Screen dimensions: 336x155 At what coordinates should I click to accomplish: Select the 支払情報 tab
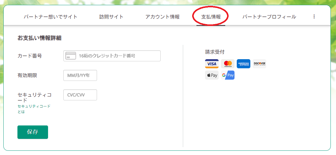tap(211, 17)
